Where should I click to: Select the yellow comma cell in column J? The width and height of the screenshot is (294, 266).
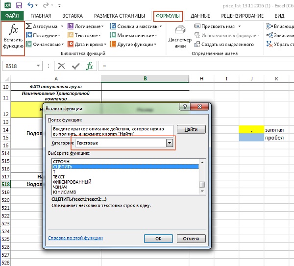click(251, 130)
